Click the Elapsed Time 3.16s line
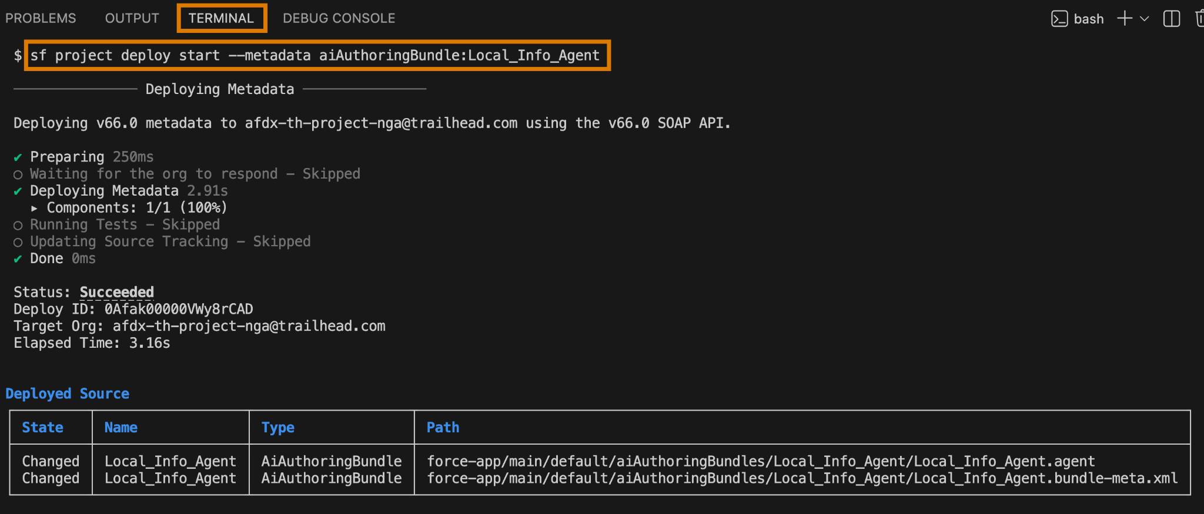This screenshot has height=514, width=1204. pos(92,343)
